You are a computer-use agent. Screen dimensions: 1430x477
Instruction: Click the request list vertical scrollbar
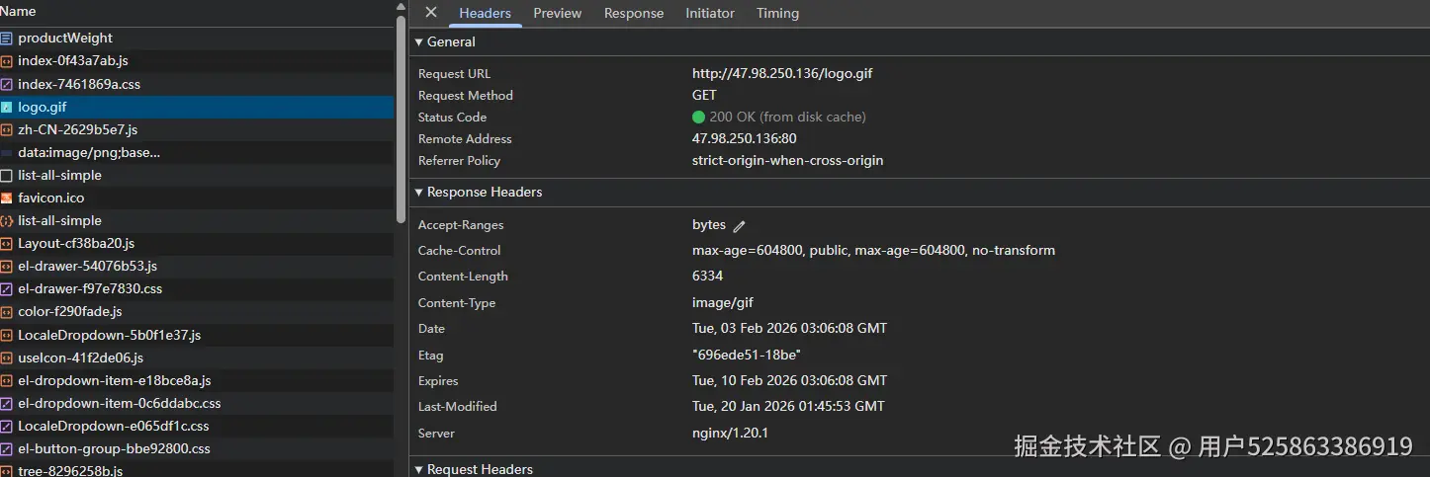401,119
